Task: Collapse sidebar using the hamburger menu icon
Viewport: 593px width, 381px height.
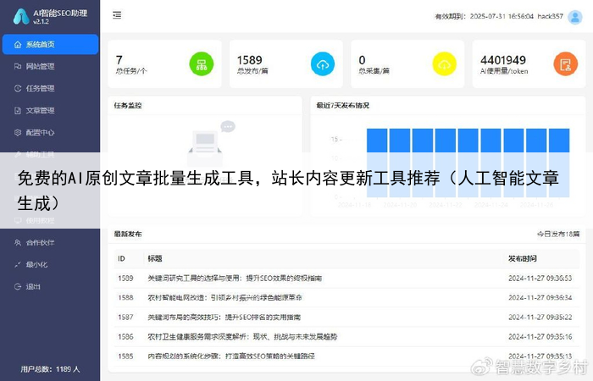Action: click(116, 15)
